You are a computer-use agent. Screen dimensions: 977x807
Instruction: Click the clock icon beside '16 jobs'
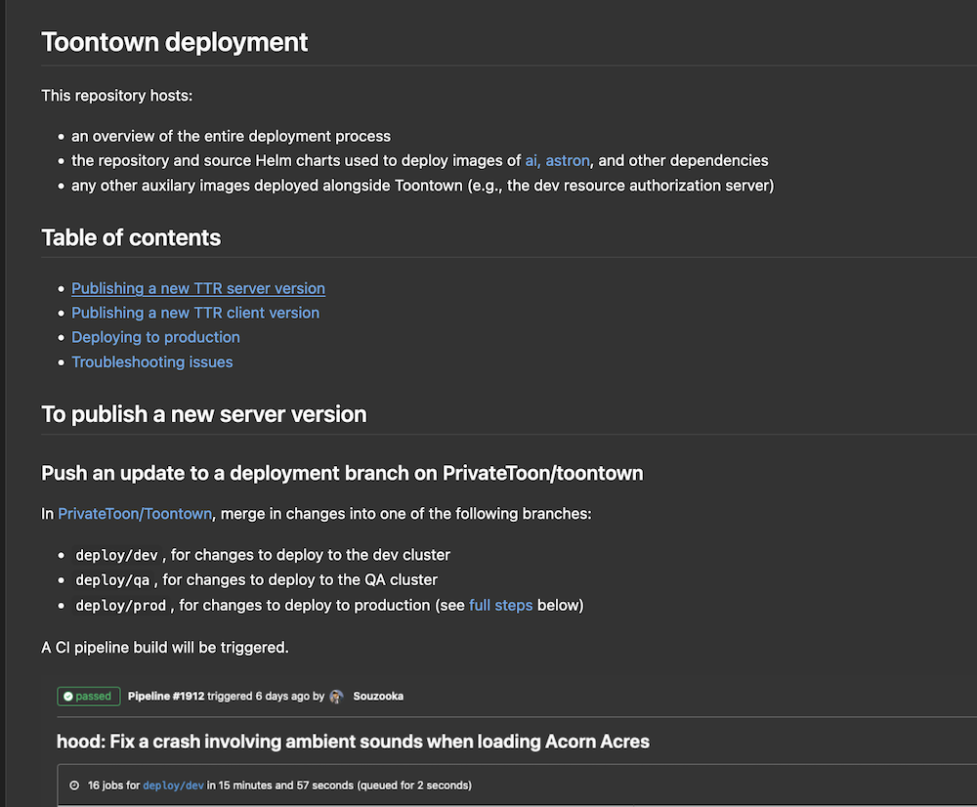74,786
